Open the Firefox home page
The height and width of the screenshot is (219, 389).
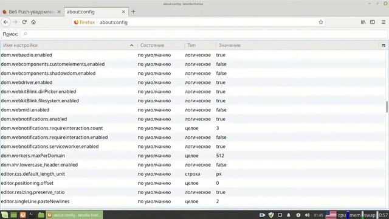pos(33,22)
